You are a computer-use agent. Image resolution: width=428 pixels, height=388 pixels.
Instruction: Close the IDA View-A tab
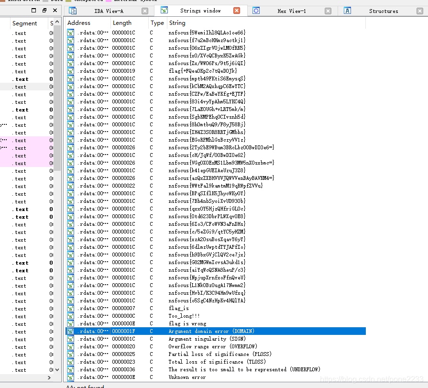pyautogui.click(x=145, y=11)
